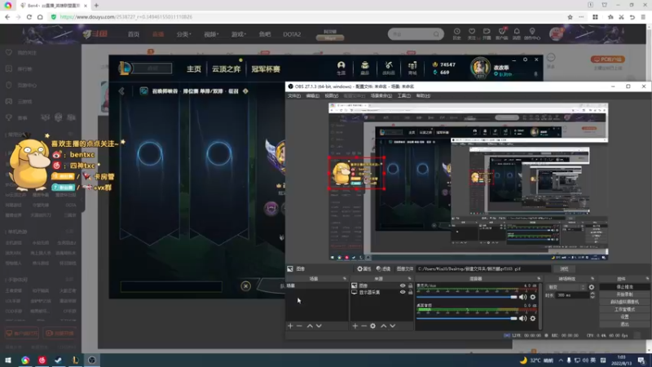
Task: Enable studio mode in OBS controls
Action: pos(624,310)
